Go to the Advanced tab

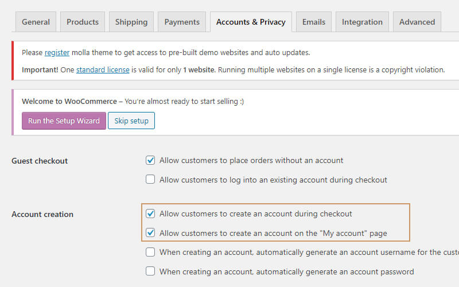point(417,22)
